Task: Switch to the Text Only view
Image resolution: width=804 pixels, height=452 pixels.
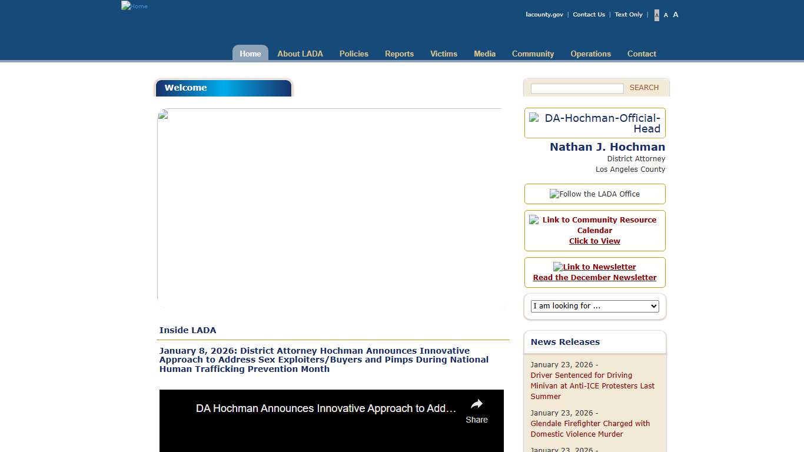Action: pyautogui.click(x=628, y=14)
